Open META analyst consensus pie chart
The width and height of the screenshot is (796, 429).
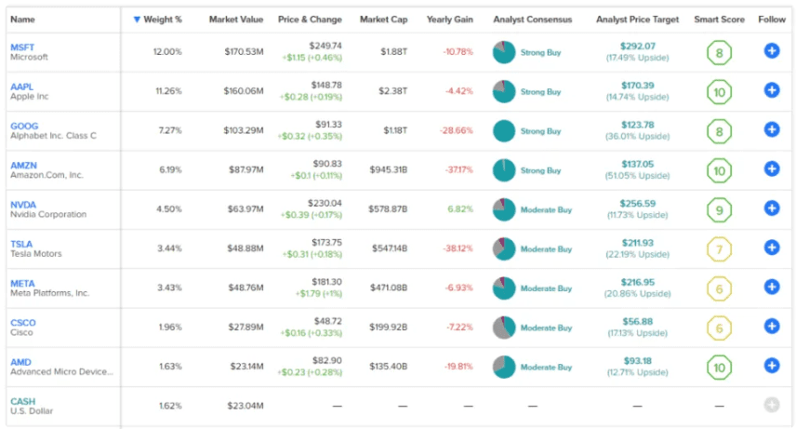pos(504,288)
